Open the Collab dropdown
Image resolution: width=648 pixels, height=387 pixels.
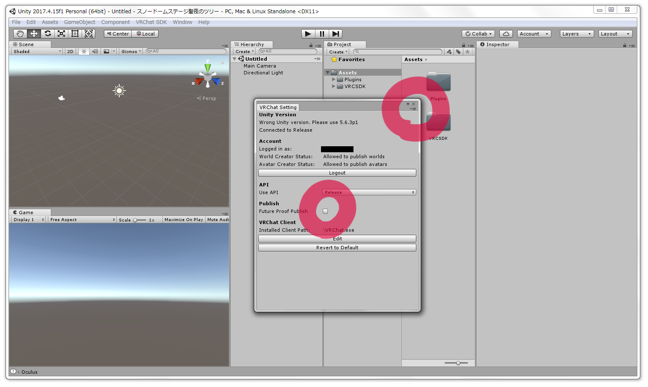[x=478, y=34]
